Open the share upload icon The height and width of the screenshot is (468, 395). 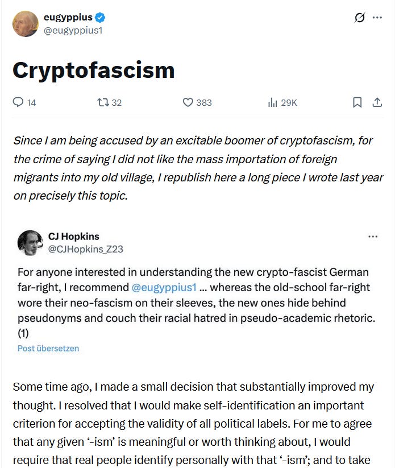click(x=377, y=102)
